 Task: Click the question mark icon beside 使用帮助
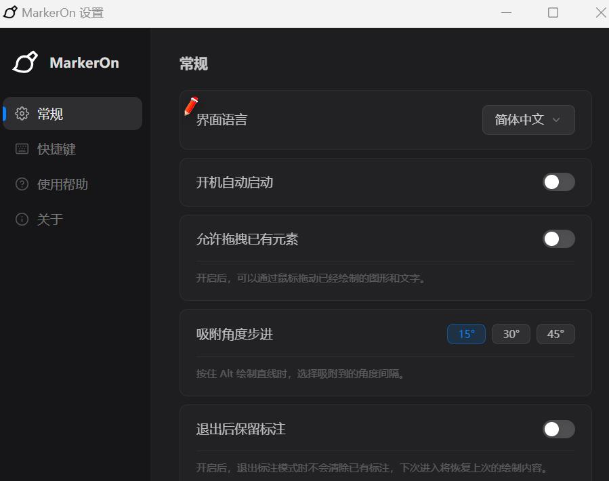click(x=22, y=184)
